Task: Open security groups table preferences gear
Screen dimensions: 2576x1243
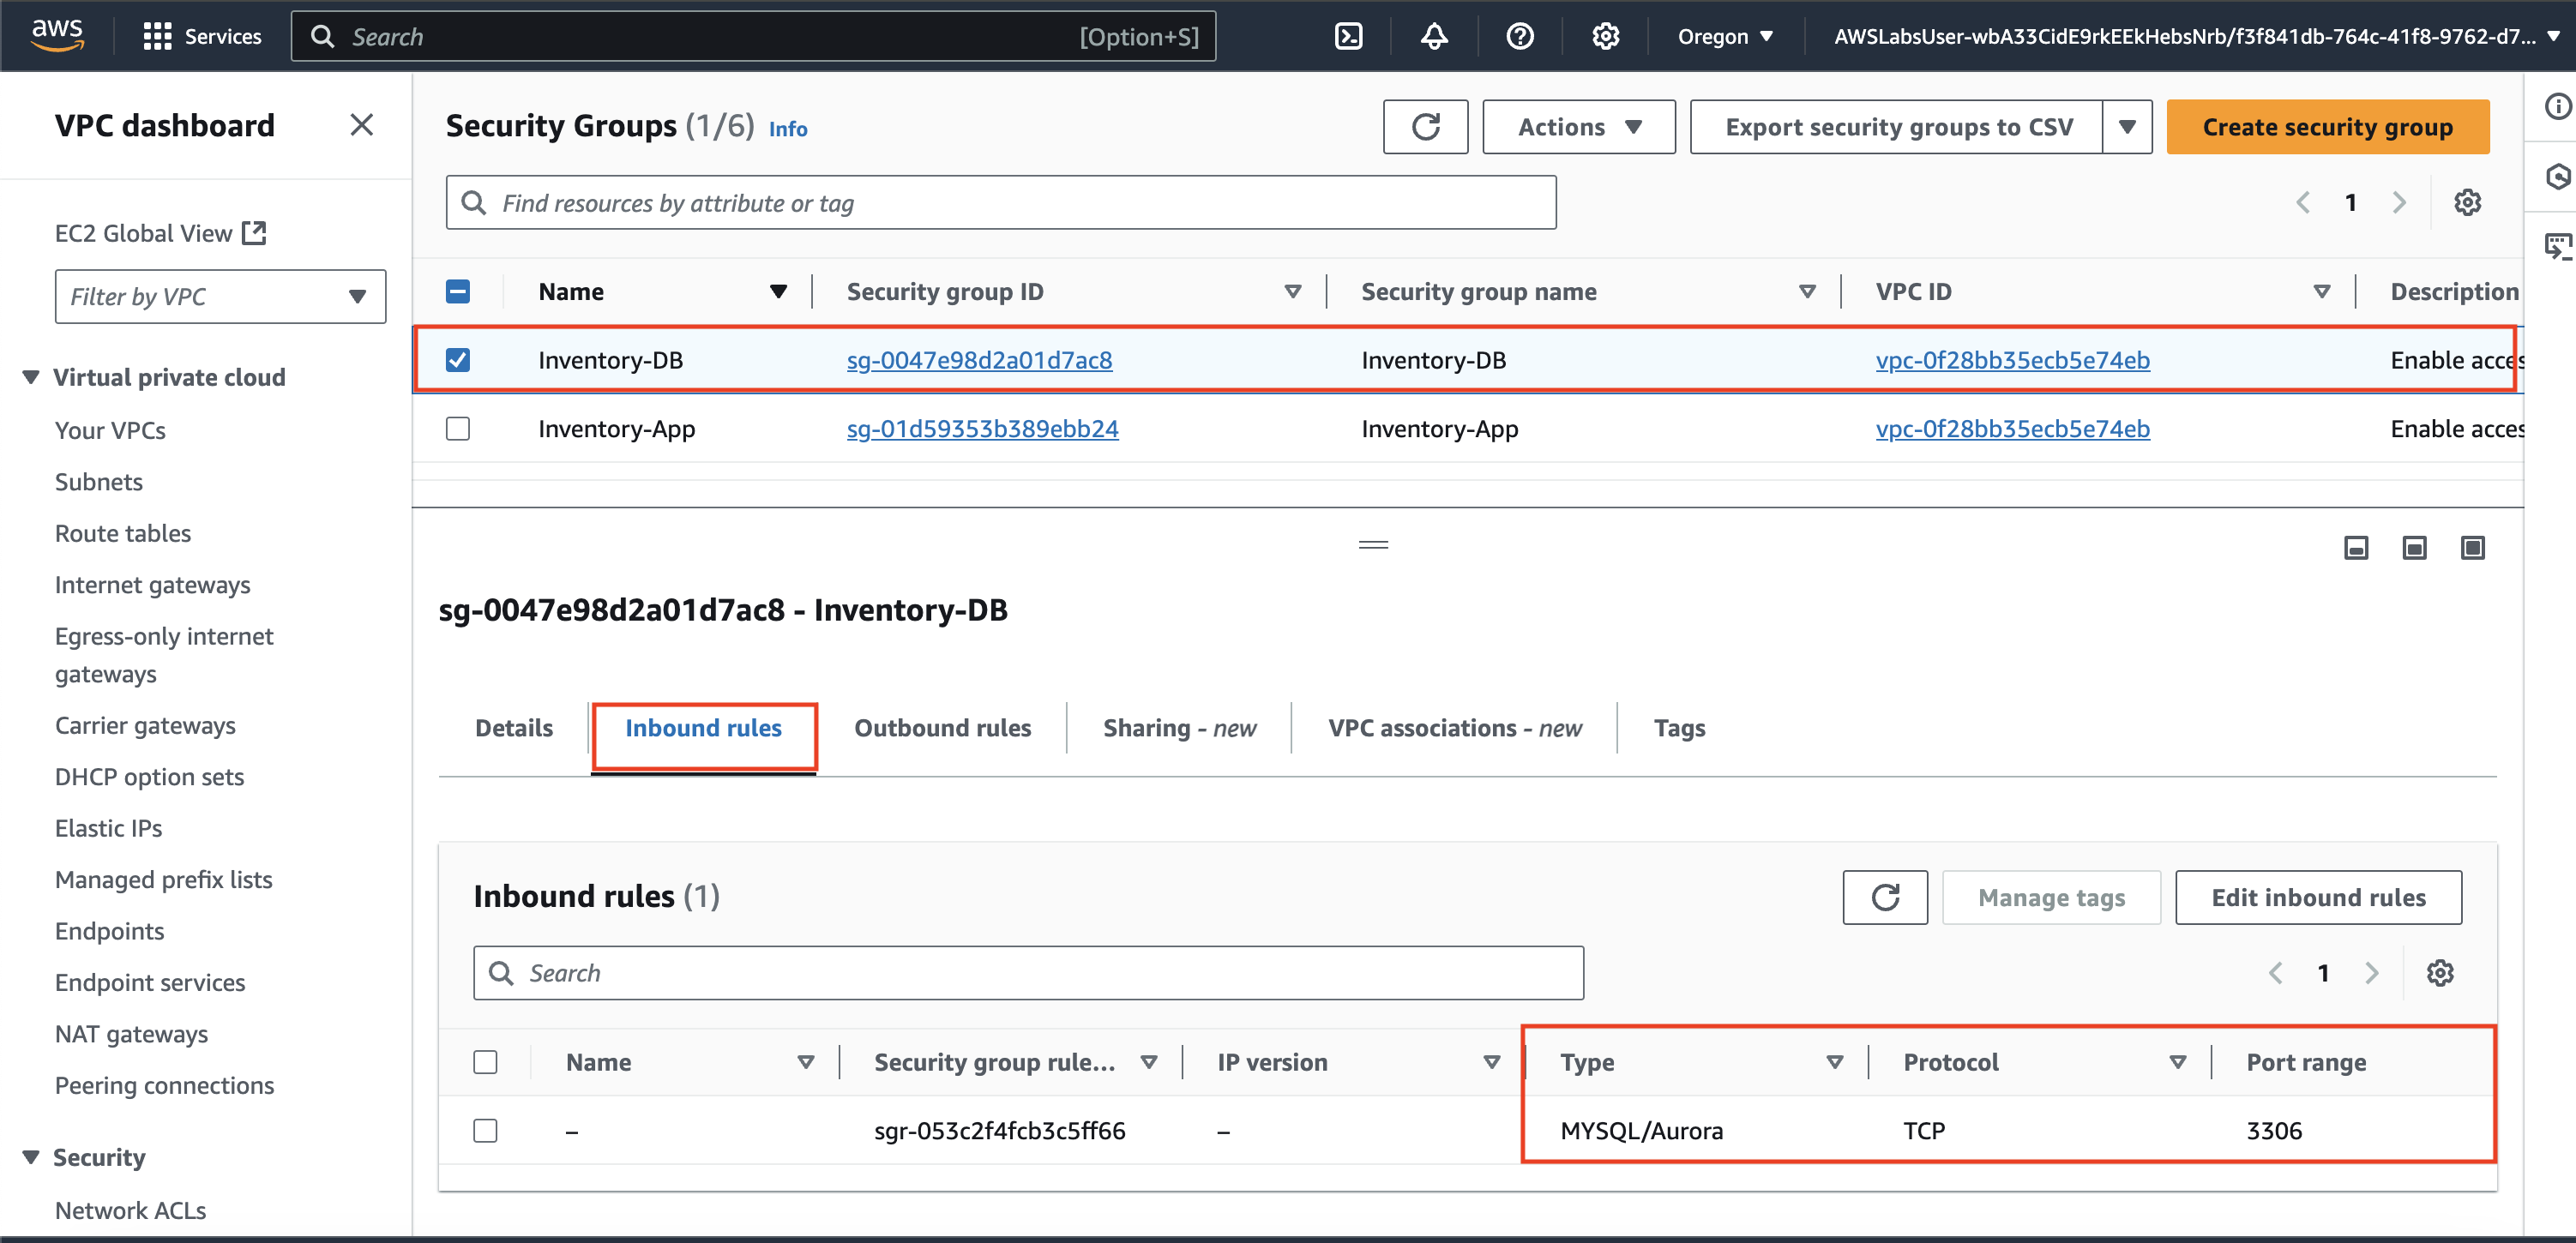Action: (x=2466, y=203)
